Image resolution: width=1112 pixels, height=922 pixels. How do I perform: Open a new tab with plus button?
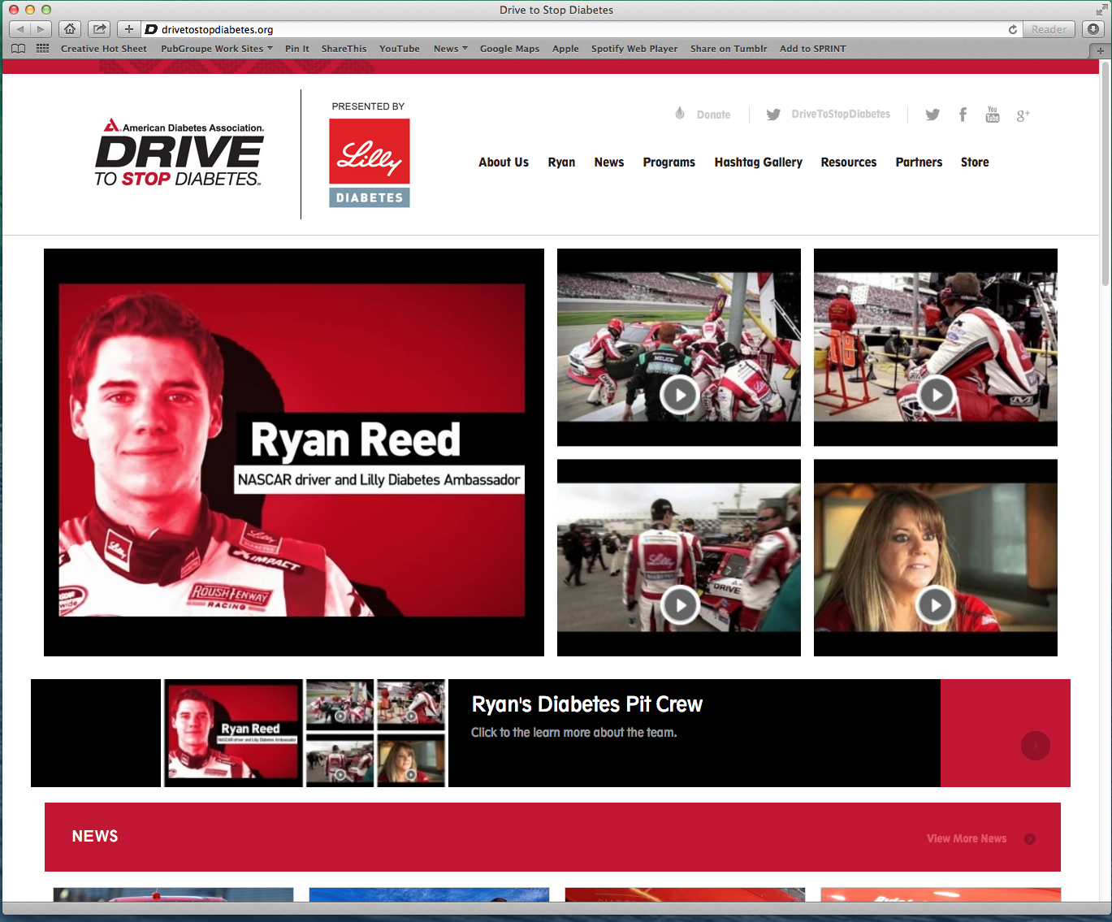(x=1100, y=50)
